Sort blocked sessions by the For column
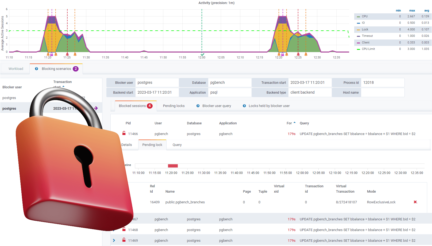 point(290,123)
